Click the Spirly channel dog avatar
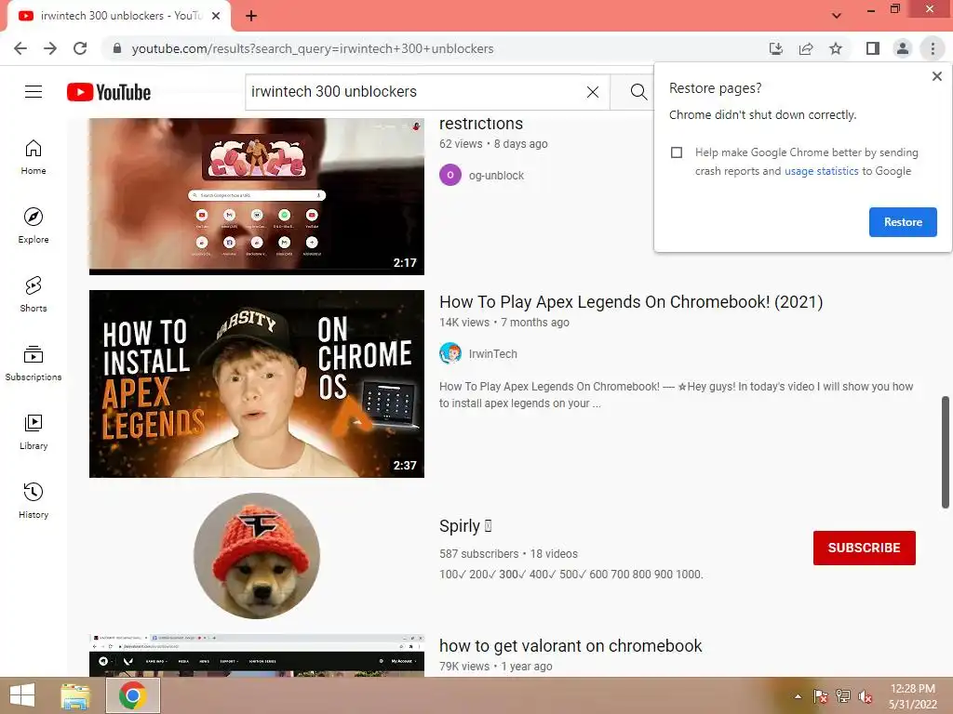This screenshot has height=714, width=953. [x=257, y=556]
